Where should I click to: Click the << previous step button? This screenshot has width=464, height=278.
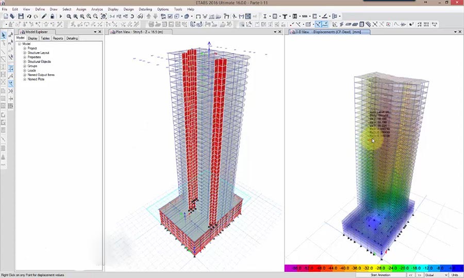pos(410,275)
